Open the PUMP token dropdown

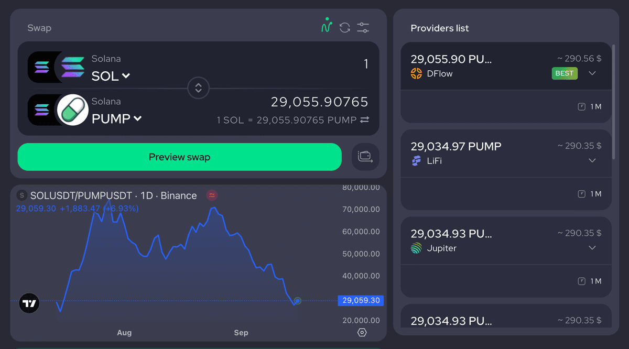tap(116, 119)
